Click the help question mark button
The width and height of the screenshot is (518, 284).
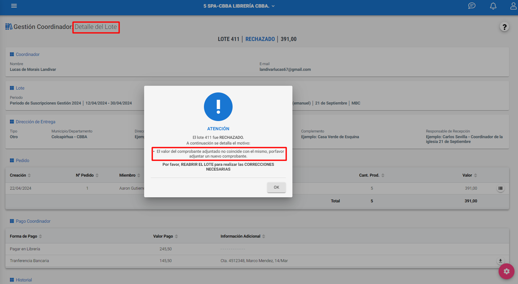(x=504, y=27)
